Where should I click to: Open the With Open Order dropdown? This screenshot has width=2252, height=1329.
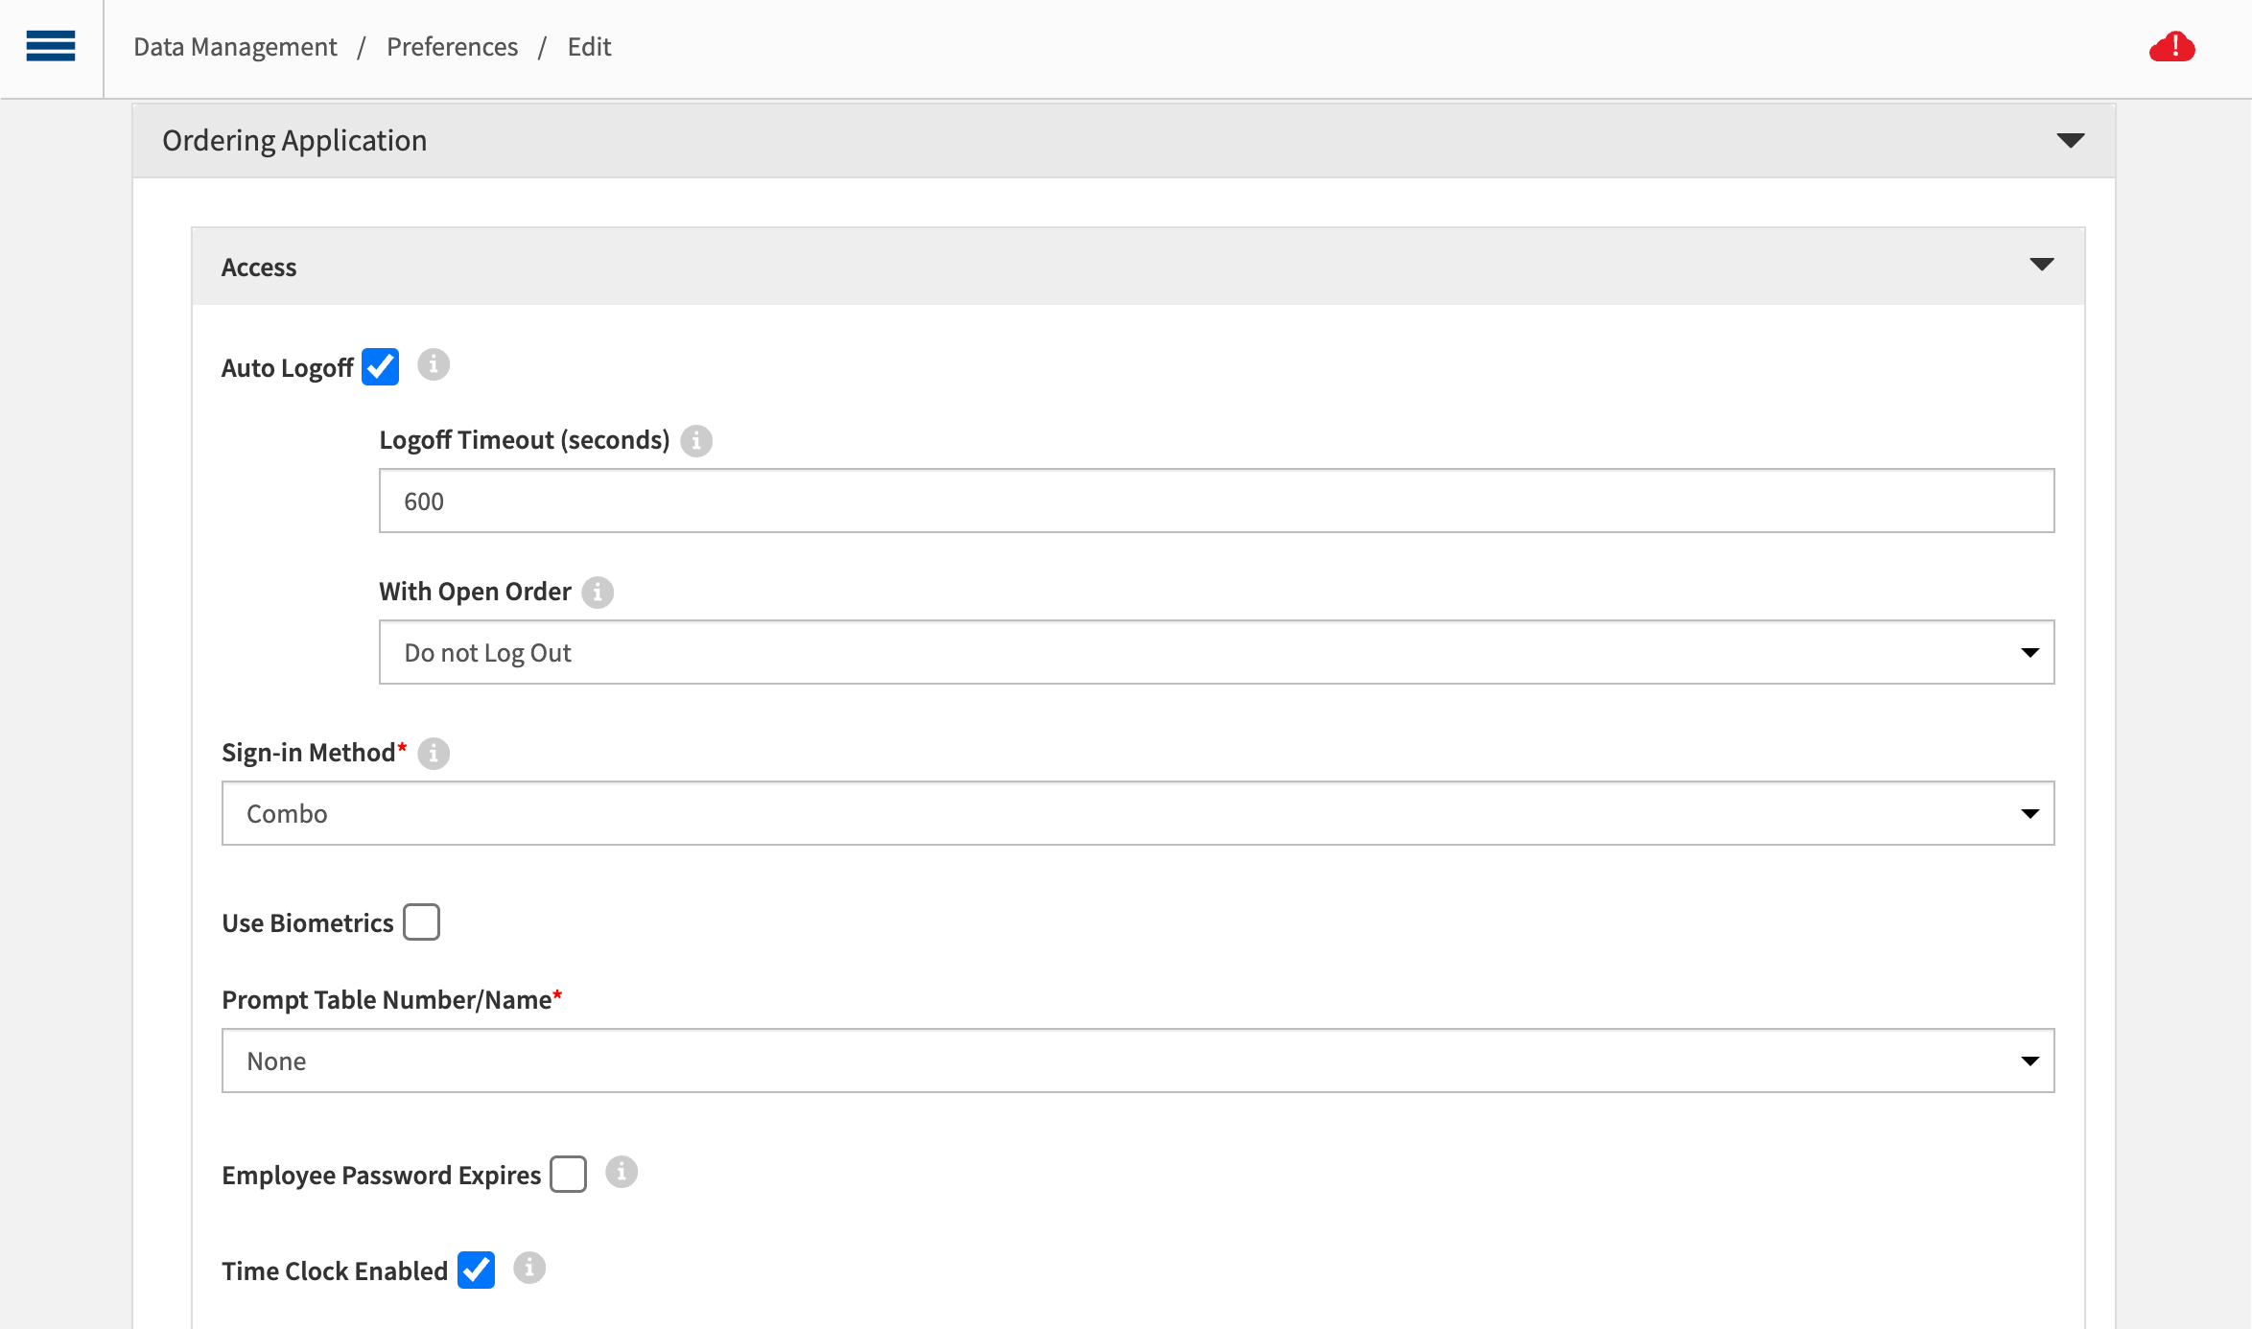1216,652
